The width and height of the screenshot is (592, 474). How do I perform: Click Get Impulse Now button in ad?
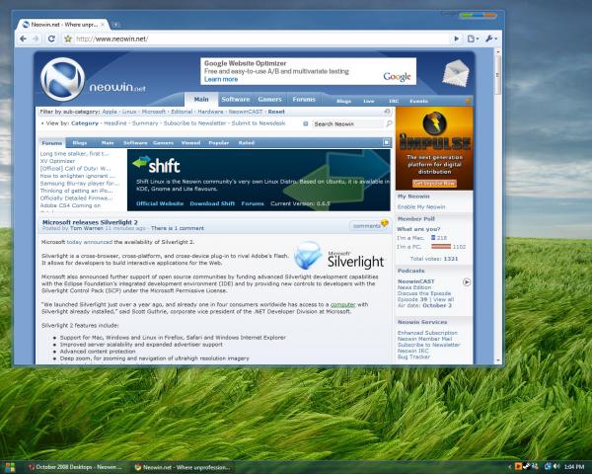[434, 184]
